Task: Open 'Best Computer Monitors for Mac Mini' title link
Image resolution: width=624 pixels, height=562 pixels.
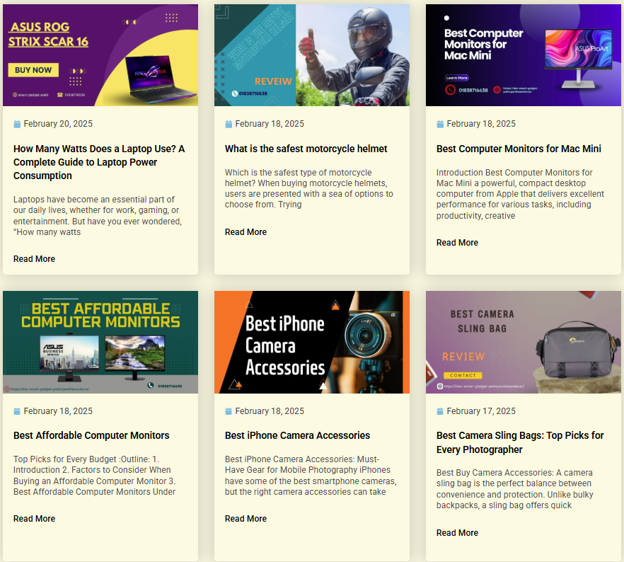Action: (519, 149)
